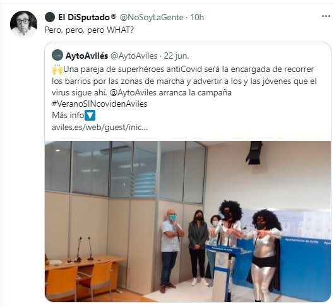Click the 'Pero, pero, pero WHAT?' tweet text

click(89, 30)
